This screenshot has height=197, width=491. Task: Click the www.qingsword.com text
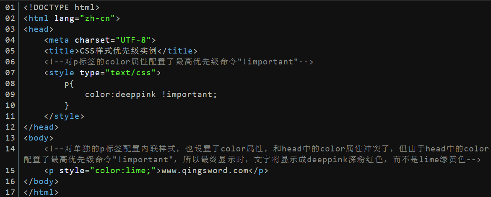coord(205,171)
